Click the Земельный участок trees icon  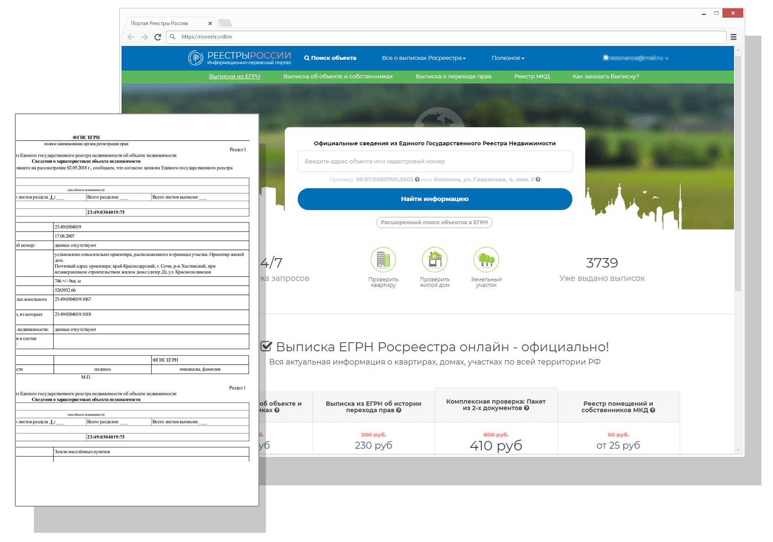486,260
